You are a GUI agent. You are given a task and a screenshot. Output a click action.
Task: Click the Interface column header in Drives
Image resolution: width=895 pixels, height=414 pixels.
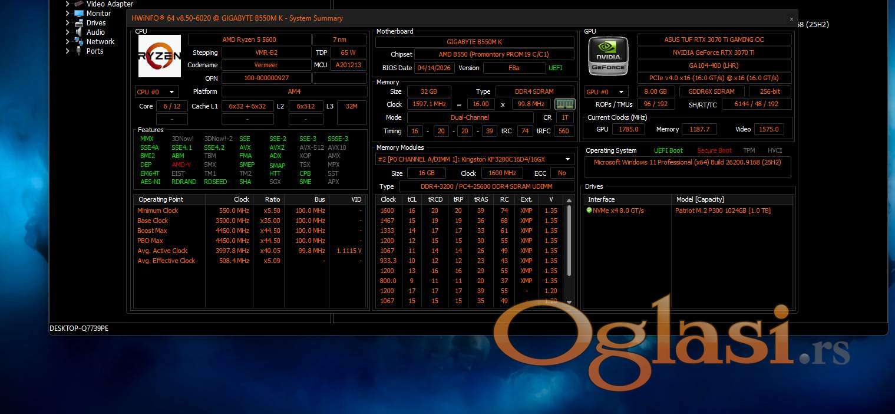pyautogui.click(x=627, y=199)
